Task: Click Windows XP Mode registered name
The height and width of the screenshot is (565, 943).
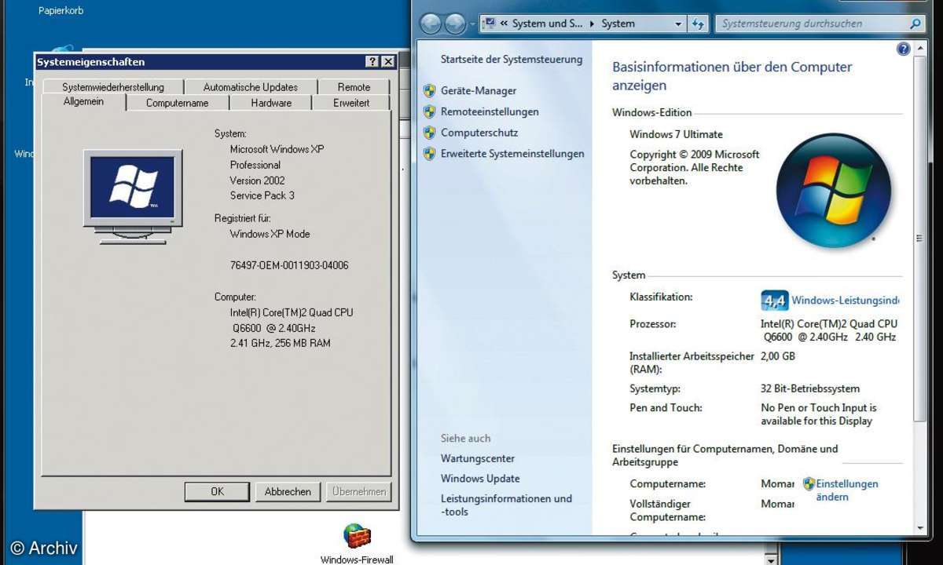Action: click(x=270, y=234)
